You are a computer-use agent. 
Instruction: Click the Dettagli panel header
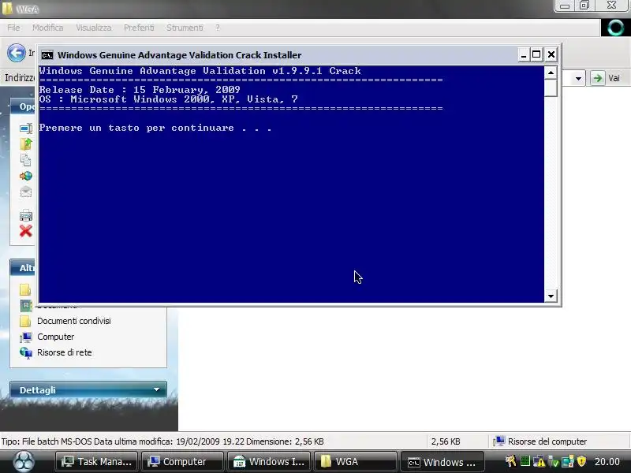tap(88, 389)
